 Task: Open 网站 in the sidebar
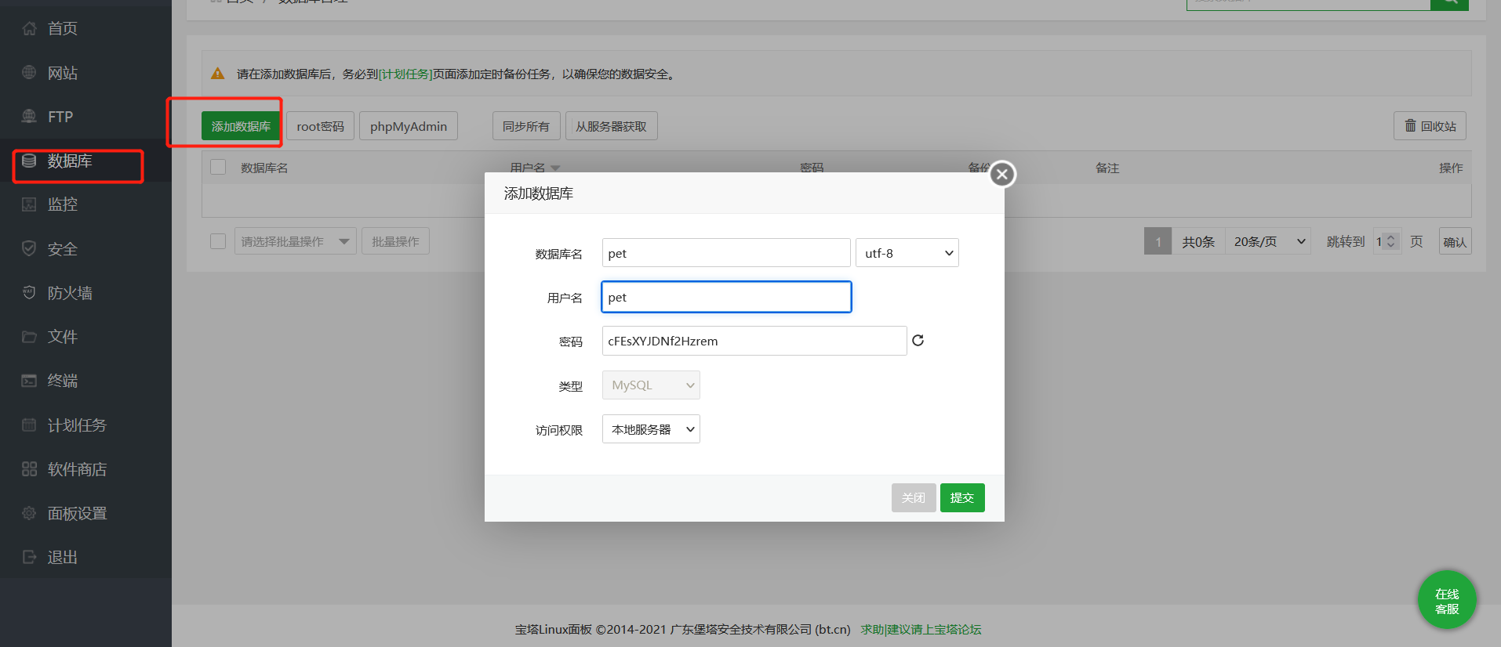(x=63, y=73)
